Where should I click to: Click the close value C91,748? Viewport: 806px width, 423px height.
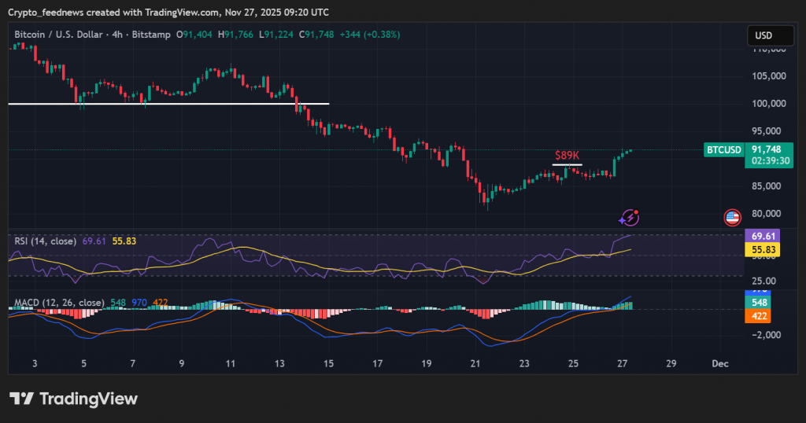(x=316, y=35)
